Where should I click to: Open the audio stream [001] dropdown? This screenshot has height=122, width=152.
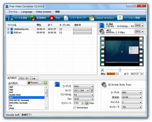[x=139, y=32]
